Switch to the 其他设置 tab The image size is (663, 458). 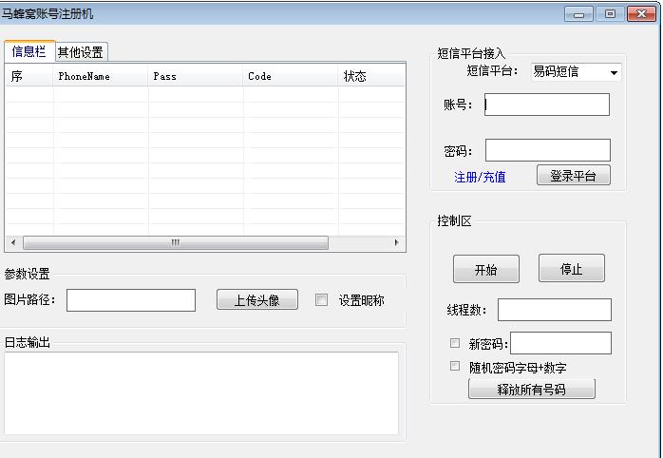click(x=81, y=52)
